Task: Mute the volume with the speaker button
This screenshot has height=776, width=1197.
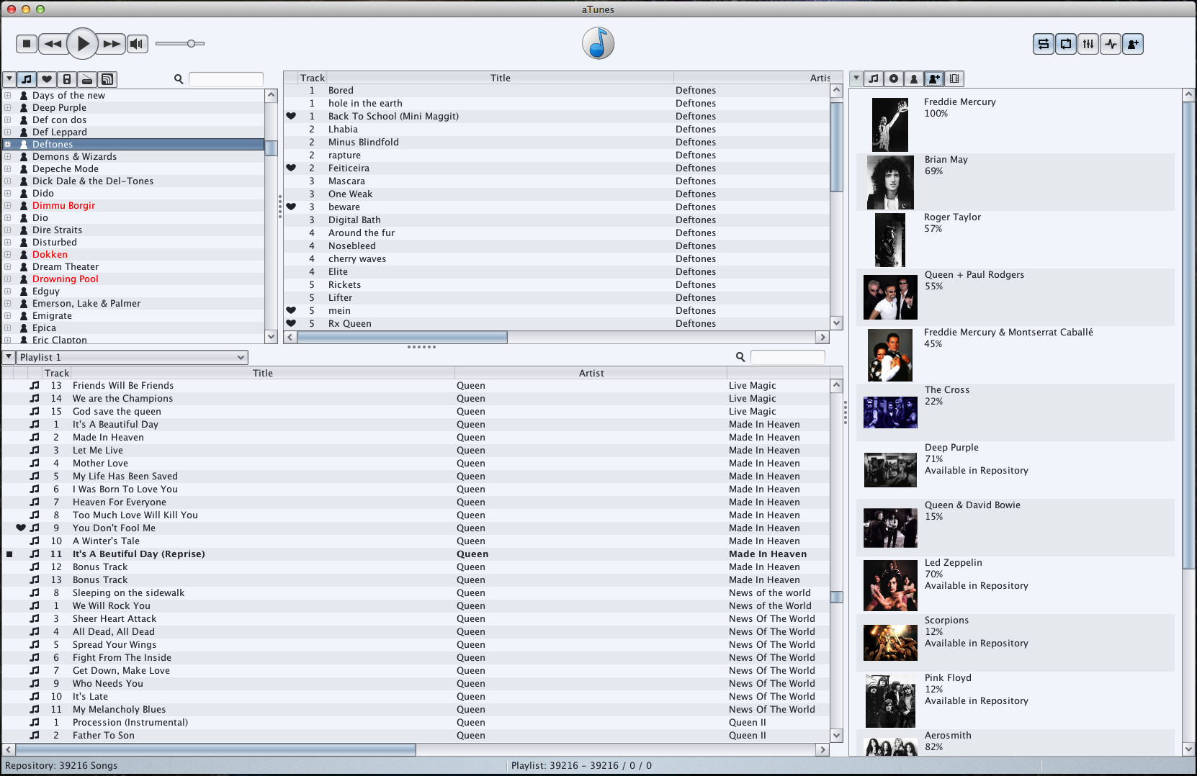Action: point(137,44)
